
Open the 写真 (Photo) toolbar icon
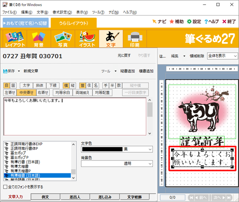tap(63, 39)
